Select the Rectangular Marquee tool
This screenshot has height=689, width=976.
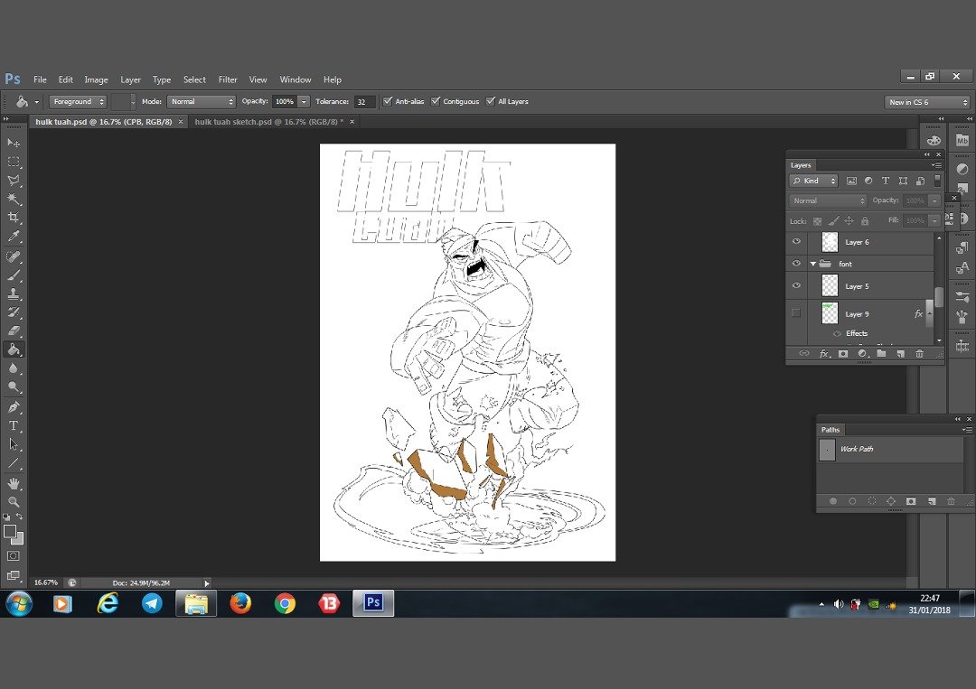click(x=13, y=162)
